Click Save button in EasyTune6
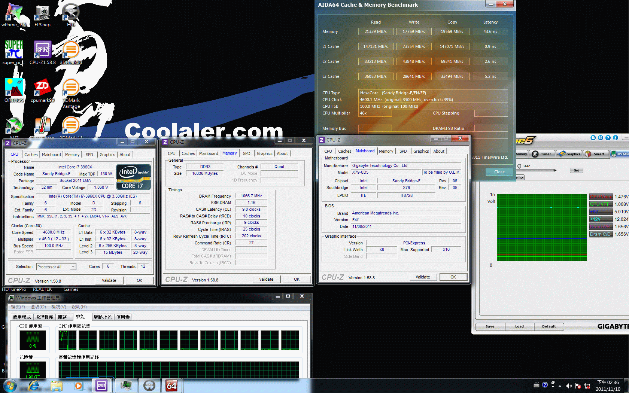Image resolution: width=629 pixels, height=393 pixels. [490, 326]
